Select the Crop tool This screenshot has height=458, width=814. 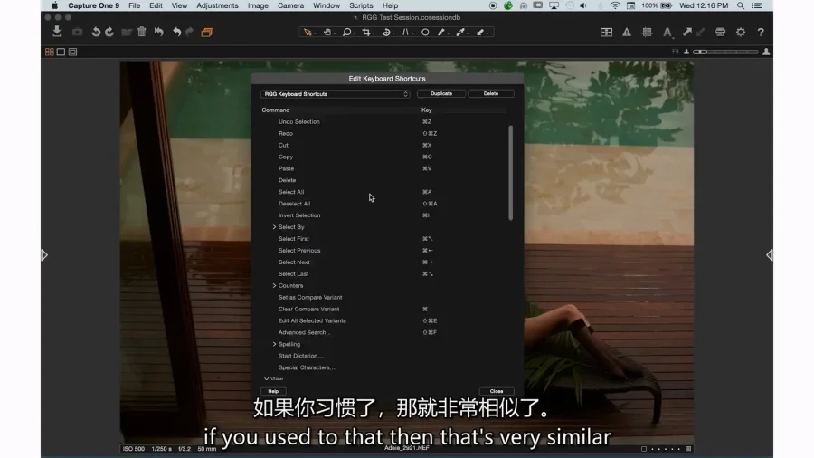point(367,33)
